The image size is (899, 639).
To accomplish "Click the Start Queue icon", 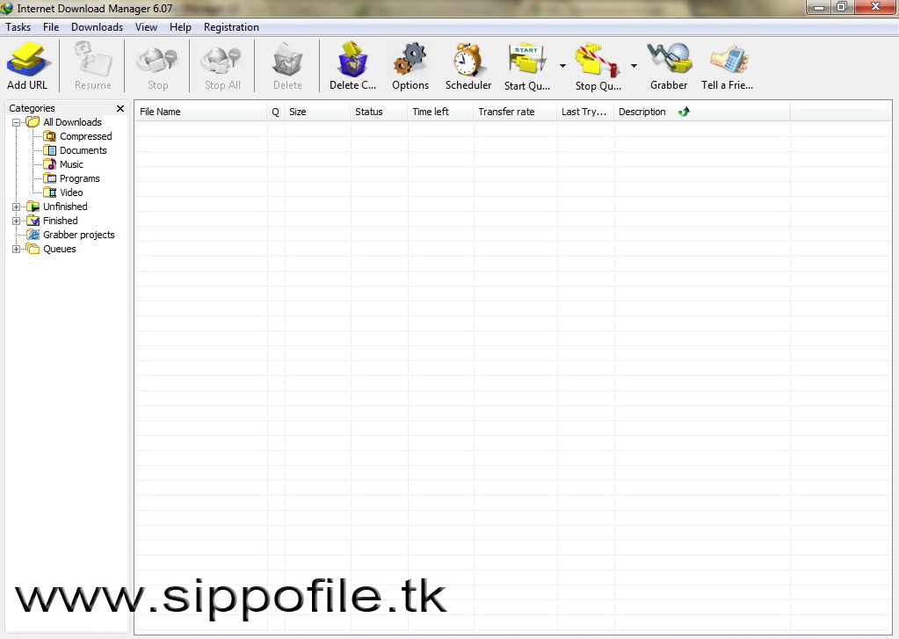I will pyautogui.click(x=527, y=59).
